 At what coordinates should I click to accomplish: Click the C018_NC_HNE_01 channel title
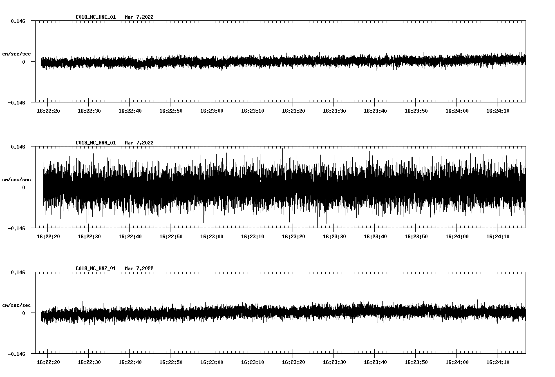tap(96, 17)
